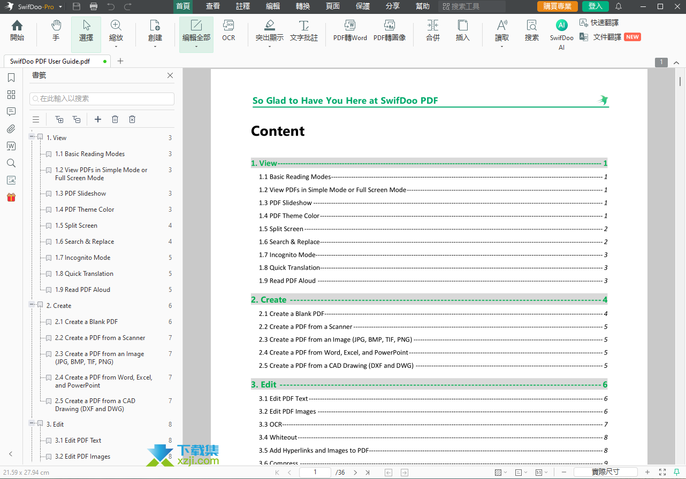Image resolution: width=686 pixels, height=479 pixels.
Task: Click the vertical document scrollbar thumb
Action: tap(680, 82)
